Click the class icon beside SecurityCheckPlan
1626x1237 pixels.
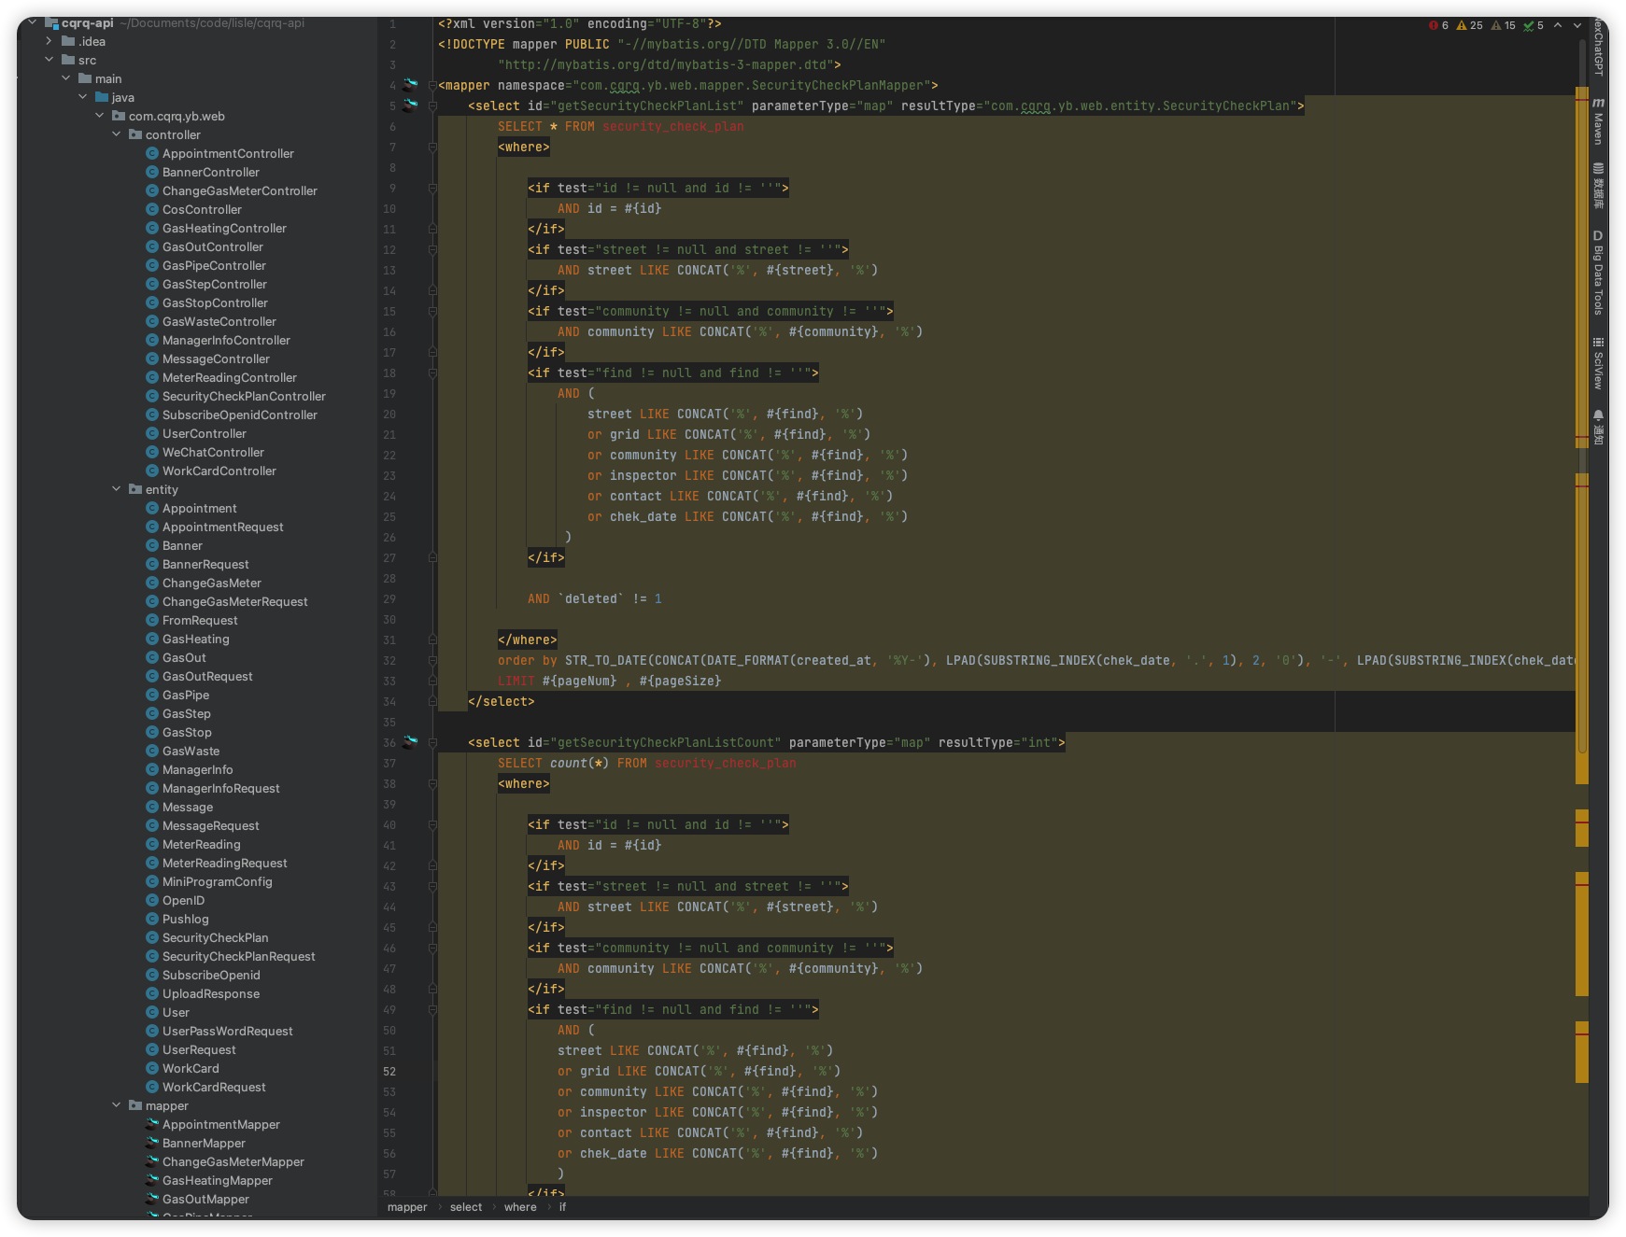pyautogui.click(x=152, y=937)
